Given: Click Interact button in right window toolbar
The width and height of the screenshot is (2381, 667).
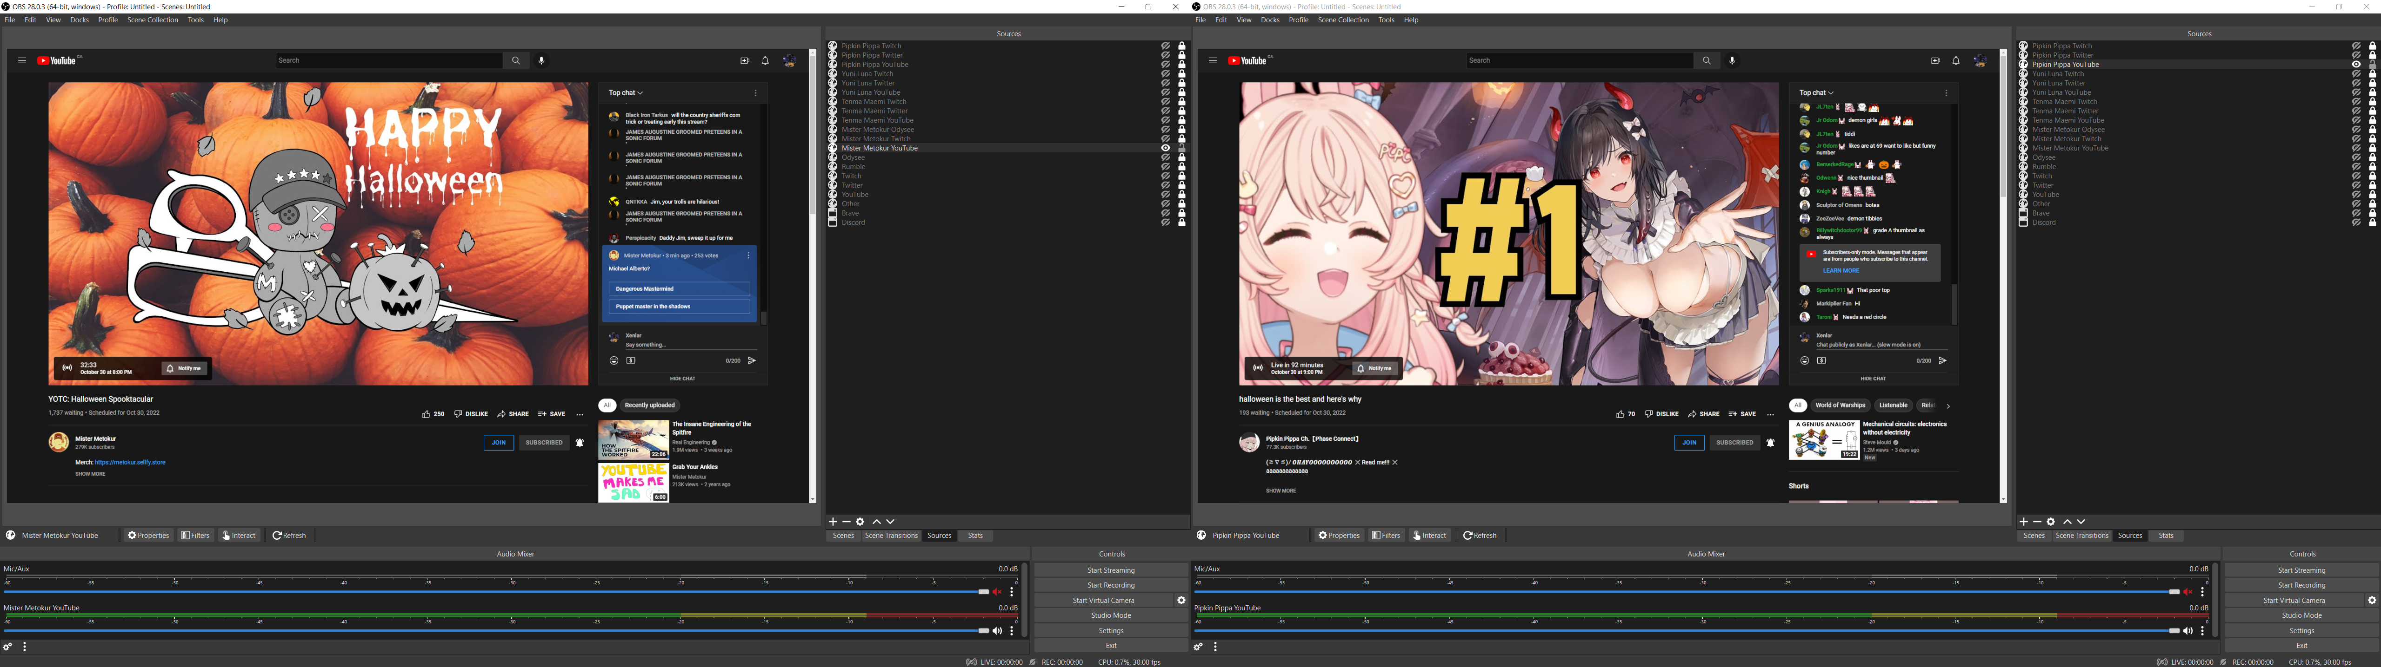Looking at the screenshot, I should 1430,536.
